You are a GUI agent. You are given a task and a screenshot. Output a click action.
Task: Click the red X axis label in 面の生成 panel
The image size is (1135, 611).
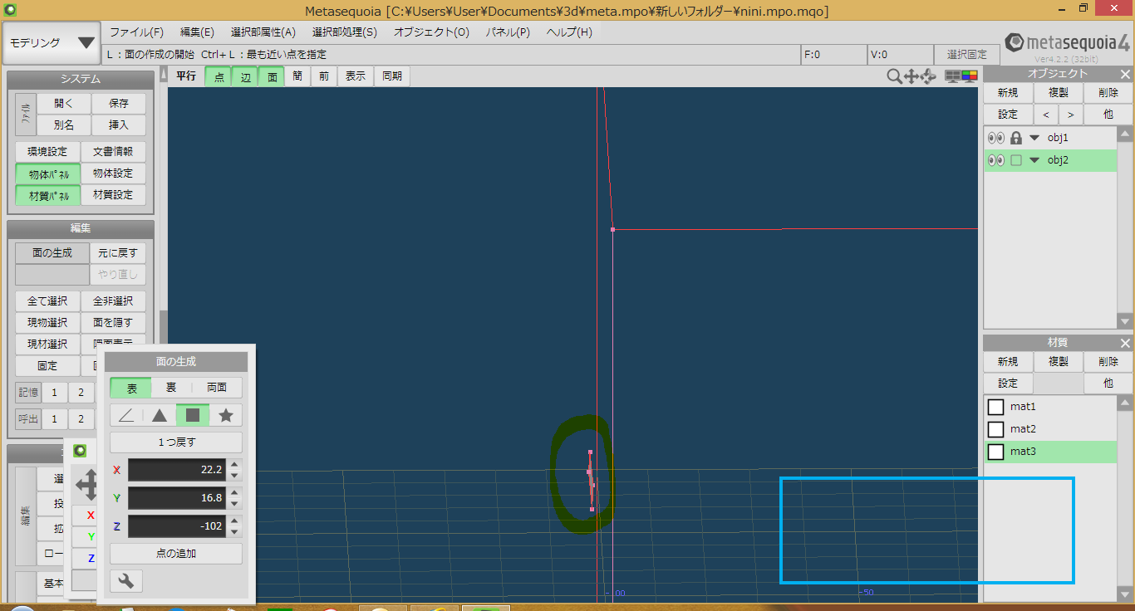click(116, 470)
